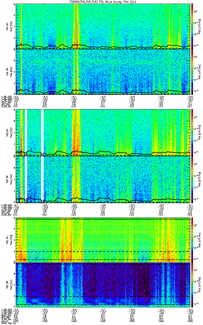The height and width of the screenshot is (325, 203).
Task: Select the THD BL spectrogram panel
Action: (103, 133)
